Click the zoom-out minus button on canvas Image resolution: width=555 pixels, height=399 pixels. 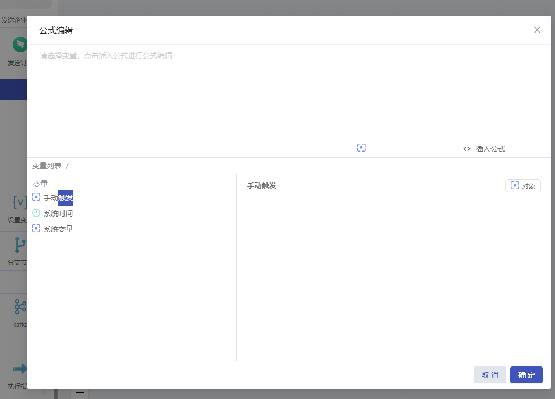(x=80, y=392)
